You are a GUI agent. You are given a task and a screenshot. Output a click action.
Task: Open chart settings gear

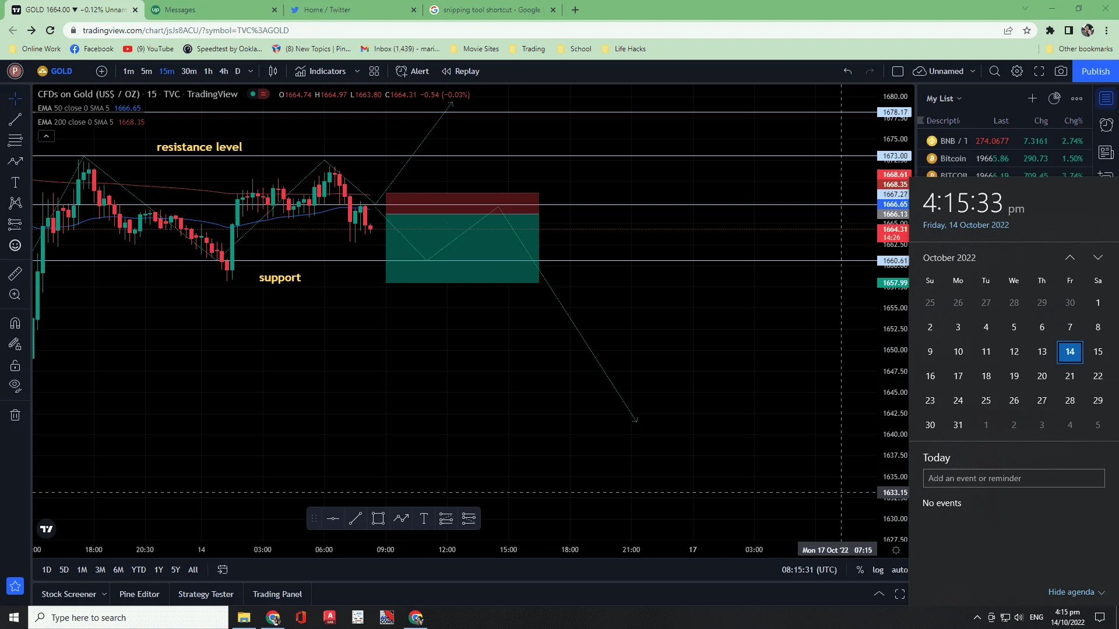pos(1017,71)
